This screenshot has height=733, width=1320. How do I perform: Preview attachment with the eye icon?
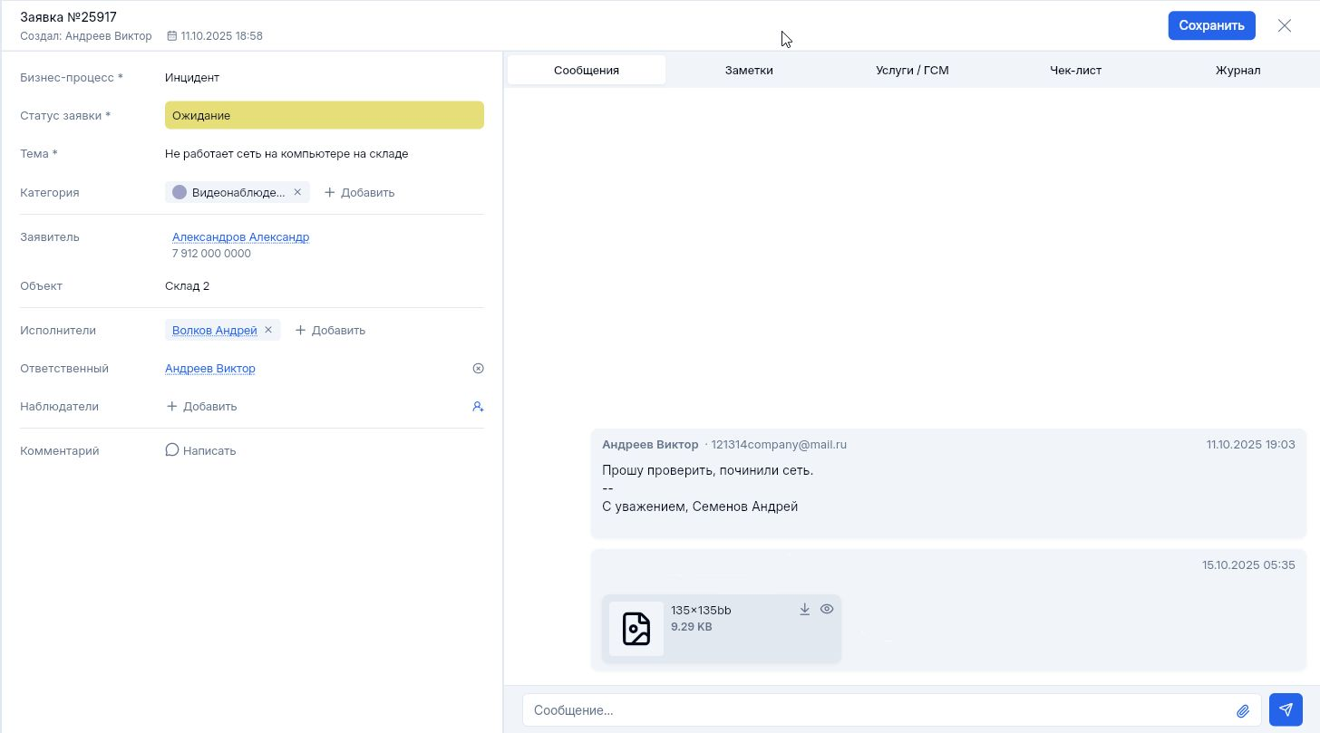pyautogui.click(x=827, y=610)
